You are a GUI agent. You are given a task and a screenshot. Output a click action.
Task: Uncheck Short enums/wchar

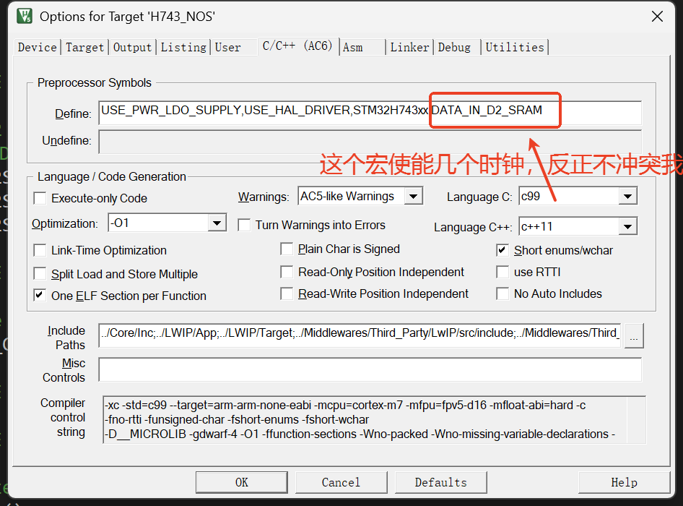tap(503, 250)
